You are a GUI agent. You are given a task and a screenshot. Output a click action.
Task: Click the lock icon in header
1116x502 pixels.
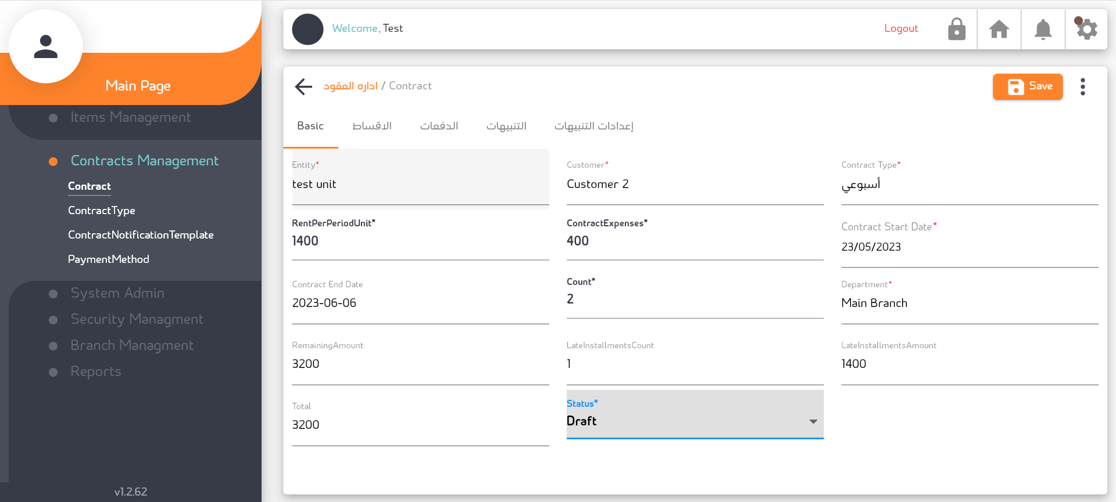click(956, 29)
